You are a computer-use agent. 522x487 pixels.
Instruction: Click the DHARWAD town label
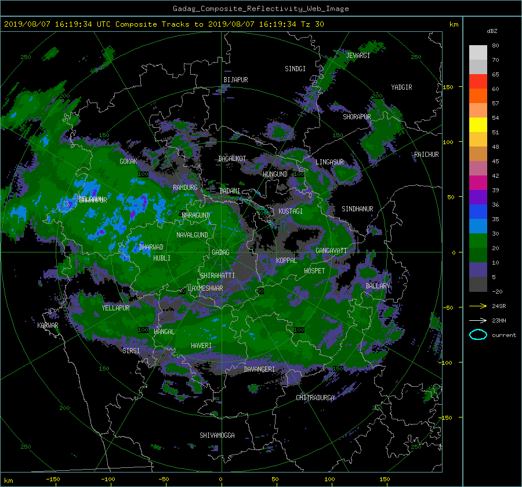point(151,247)
